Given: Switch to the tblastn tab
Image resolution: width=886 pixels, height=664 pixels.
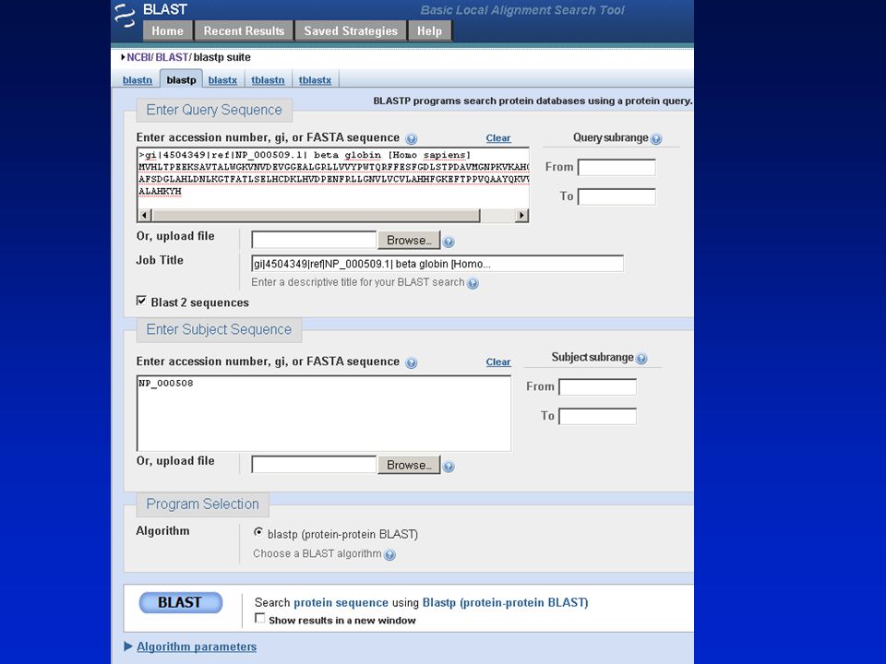Looking at the screenshot, I should (x=268, y=80).
